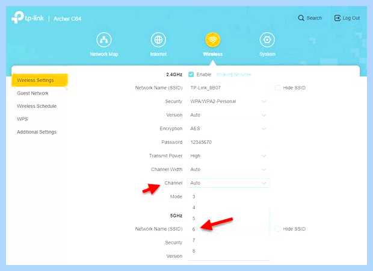
Task: Click the Search label in header
Action: 314,18
